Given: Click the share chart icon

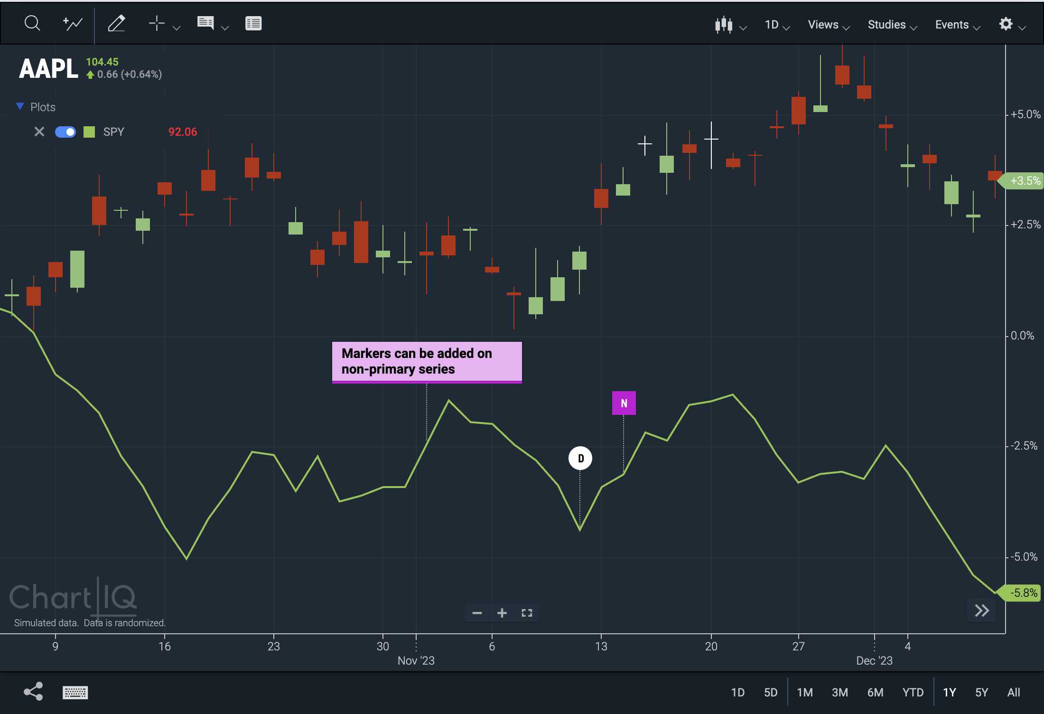Looking at the screenshot, I should click(33, 691).
